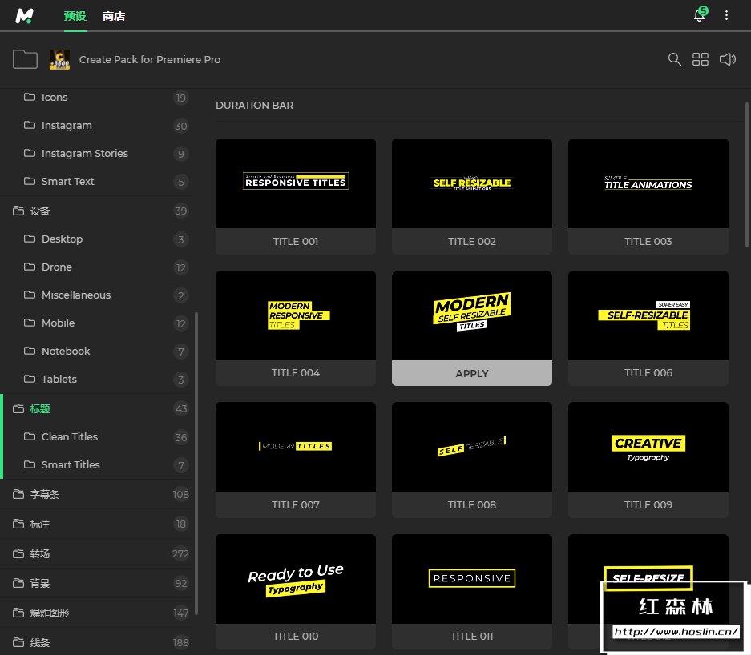Open the Tablets folder
Viewport: 751px width, 655px height.
(x=96, y=380)
